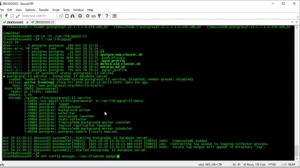Screen dimensions: 300x168
Task: Open the File menu
Action: tap(2, 10)
